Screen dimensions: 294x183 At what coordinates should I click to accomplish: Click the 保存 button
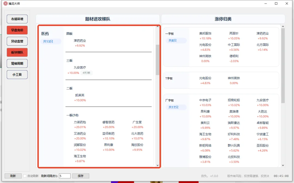81,176
